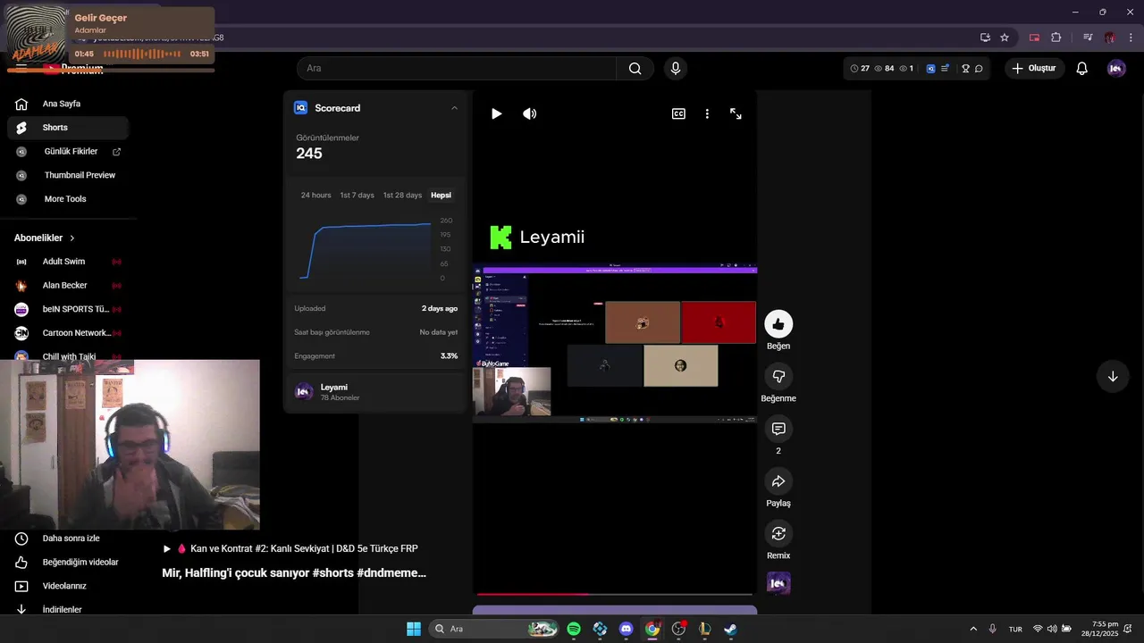Open the linked video Kan ve Kontrat #2
Viewport: 1144px width, 643px height.
pos(290,548)
